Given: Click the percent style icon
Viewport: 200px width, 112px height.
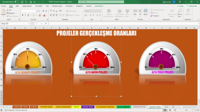Looking at the screenshot, I should click(x=90, y=15).
